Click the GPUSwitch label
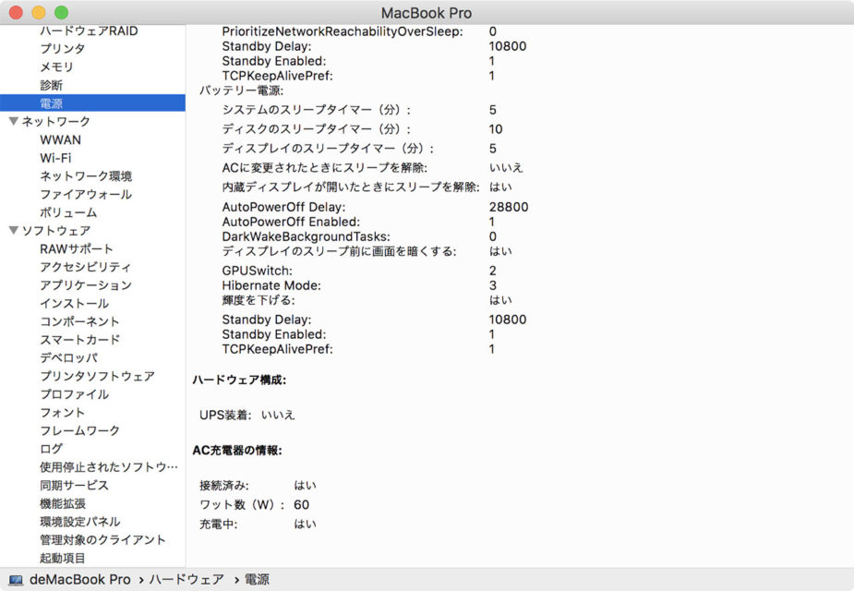Image resolution: width=854 pixels, height=591 pixels. click(x=257, y=271)
